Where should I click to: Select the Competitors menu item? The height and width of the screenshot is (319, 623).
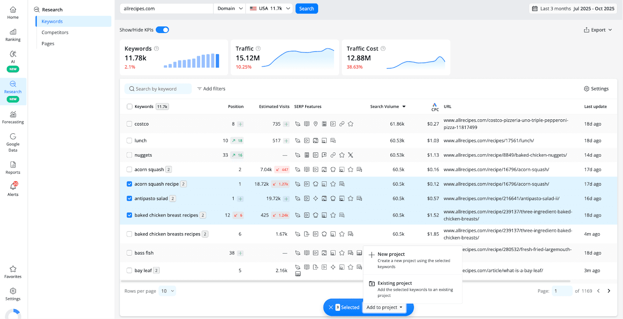pyautogui.click(x=55, y=33)
